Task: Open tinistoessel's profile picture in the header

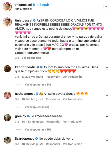Action: click(x=7, y=7)
